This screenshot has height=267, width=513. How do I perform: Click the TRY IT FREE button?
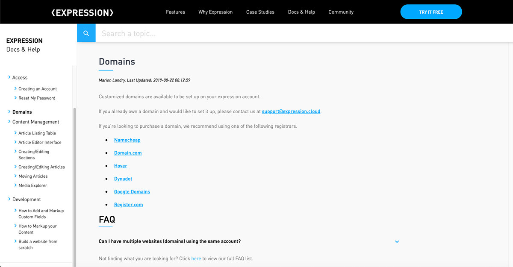point(431,12)
